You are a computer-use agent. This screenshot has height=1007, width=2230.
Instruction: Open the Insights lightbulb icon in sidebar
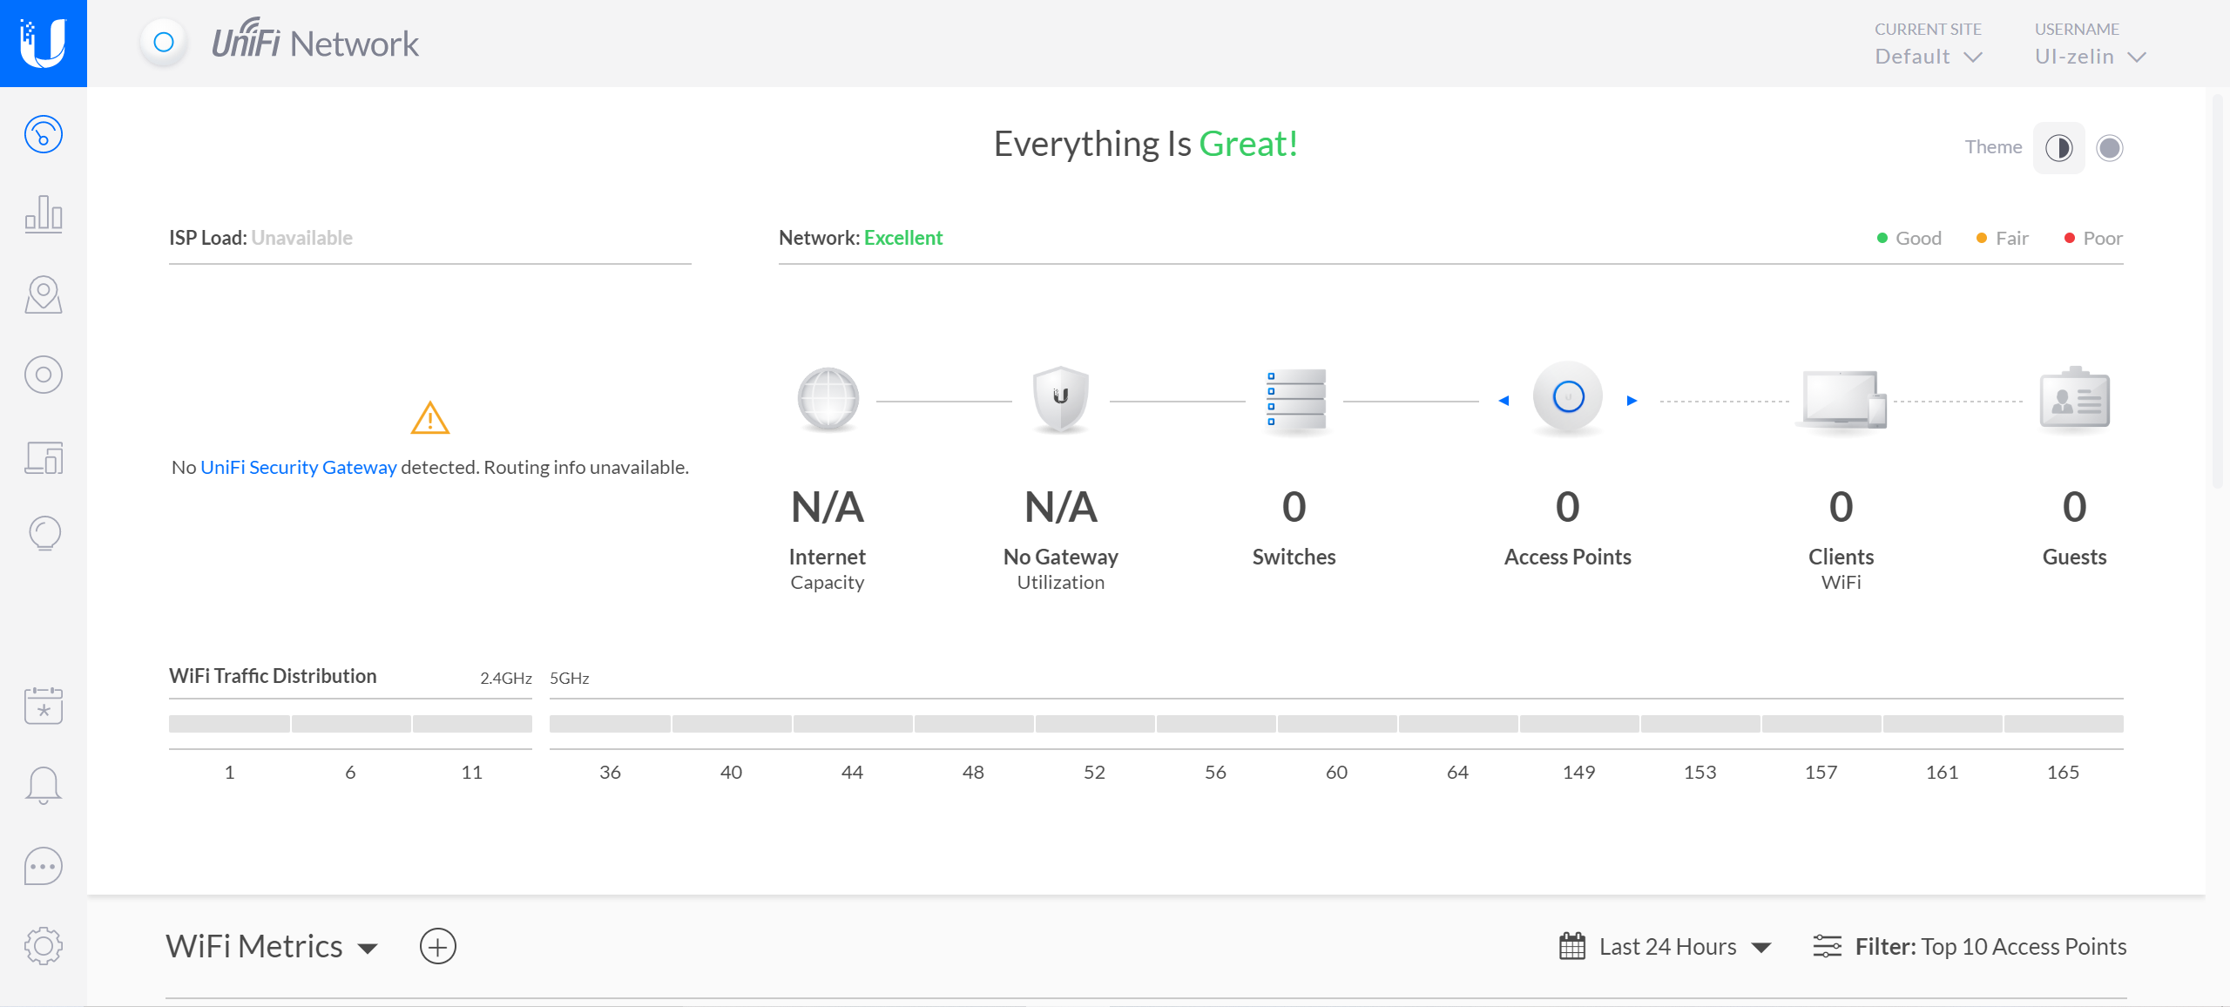[x=44, y=533]
